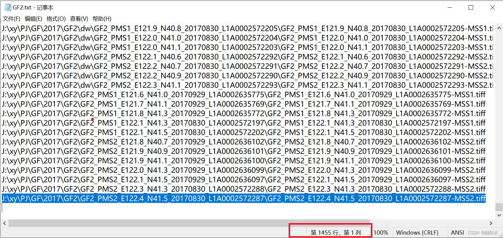Click the line containing L1A0002635772-MSS1.tiff
Screen dimensions: 503x238
[244, 114]
